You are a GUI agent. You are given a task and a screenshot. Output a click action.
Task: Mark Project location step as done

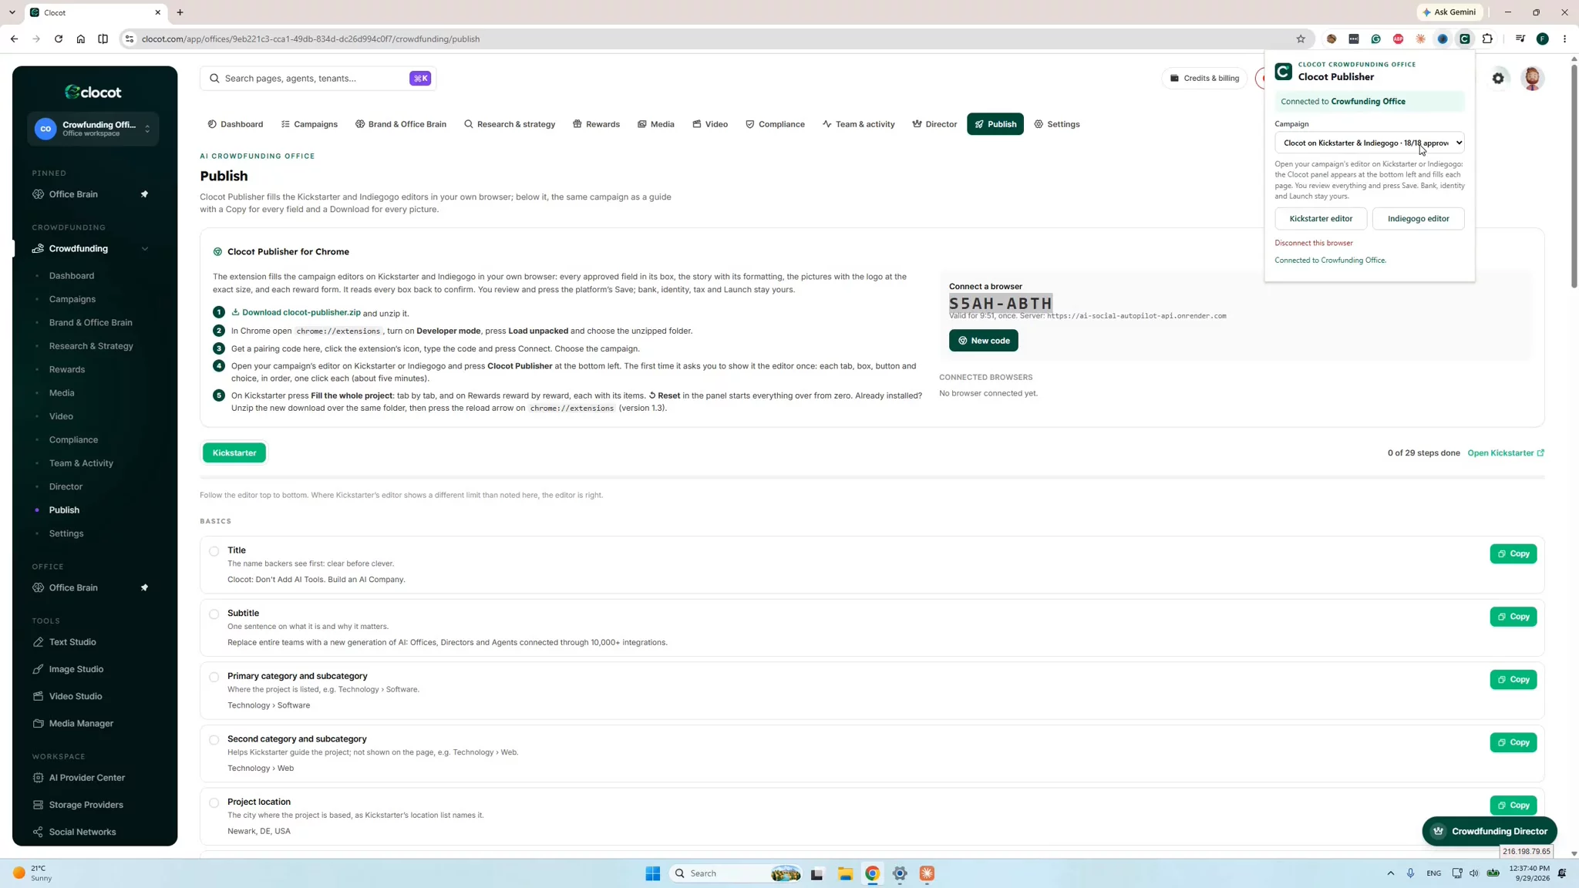pyautogui.click(x=214, y=802)
